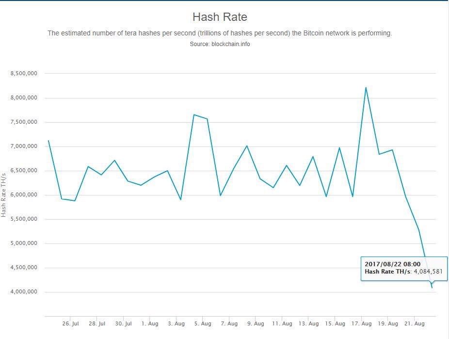Image resolution: width=449 pixels, height=339 pixels.
Task: Click the 15. Aug x-axis label
Action: pyautogui.click(x=335, y=323)
